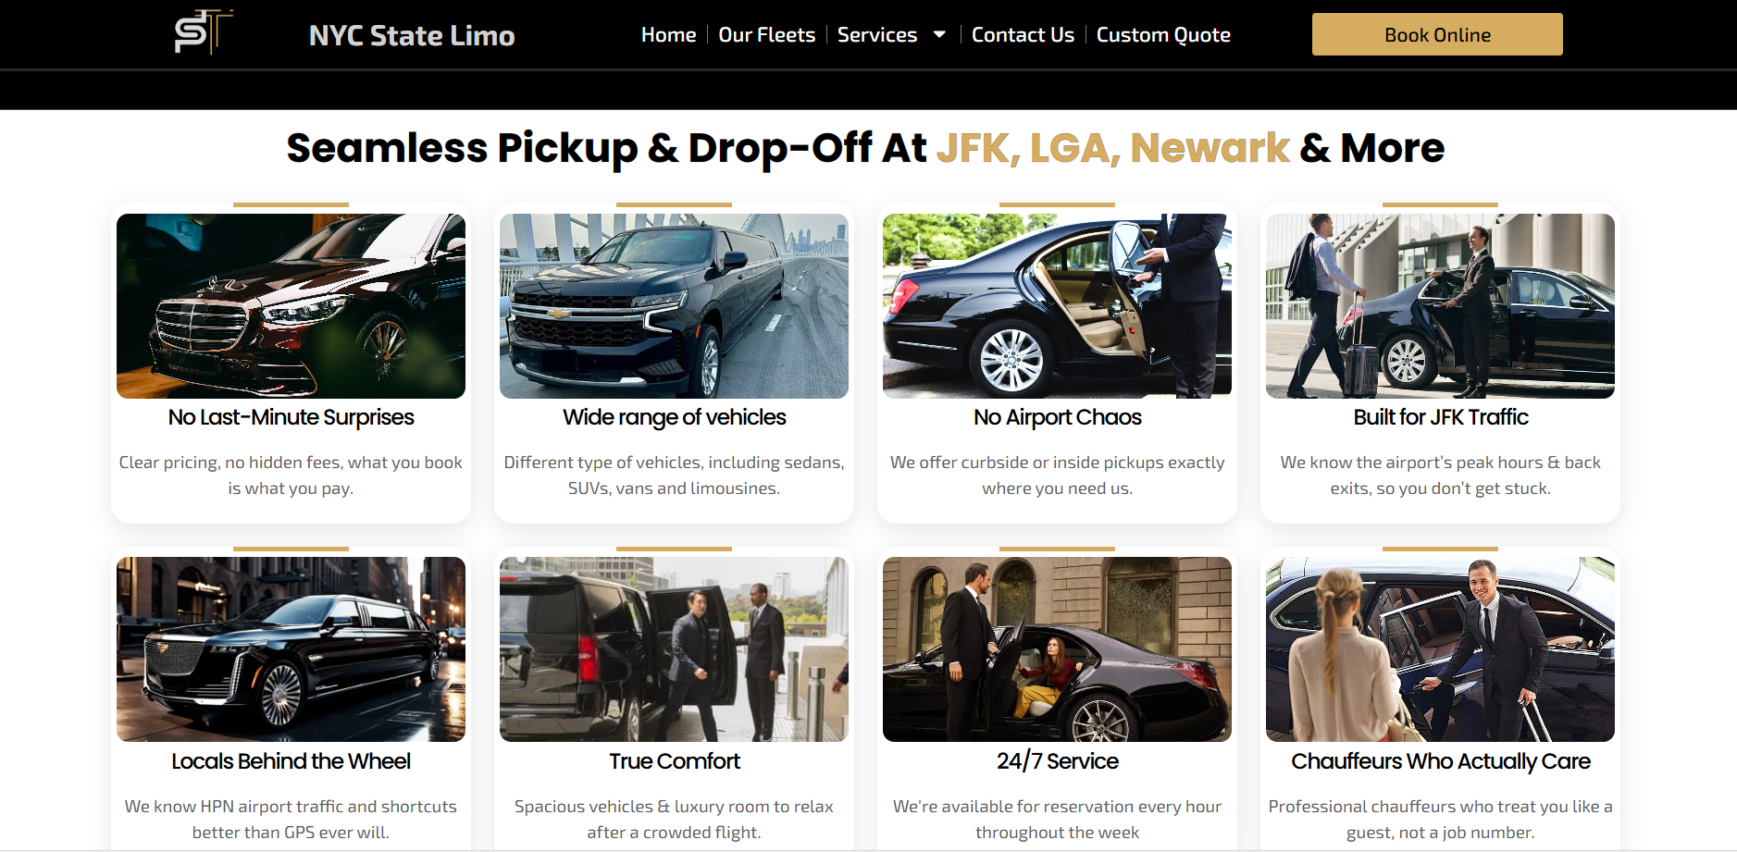Go to Our Fleets page
Screen dimensions: 1737x852
coord(766,35)
